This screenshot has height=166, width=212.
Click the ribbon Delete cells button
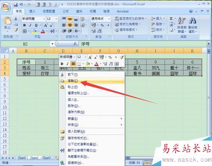pyautogui.click(x=158, y=24)
